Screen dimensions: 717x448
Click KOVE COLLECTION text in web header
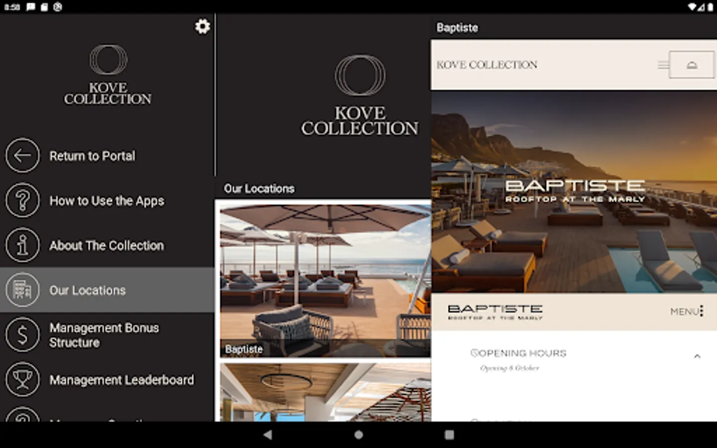487,65
